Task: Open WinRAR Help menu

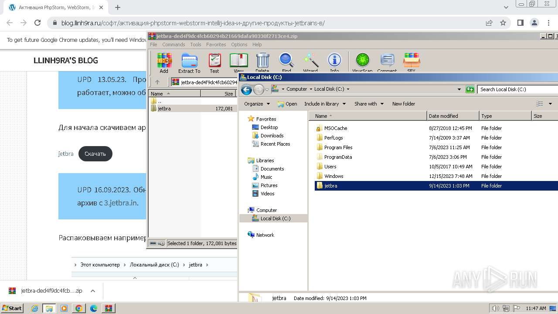Action: 257,44
